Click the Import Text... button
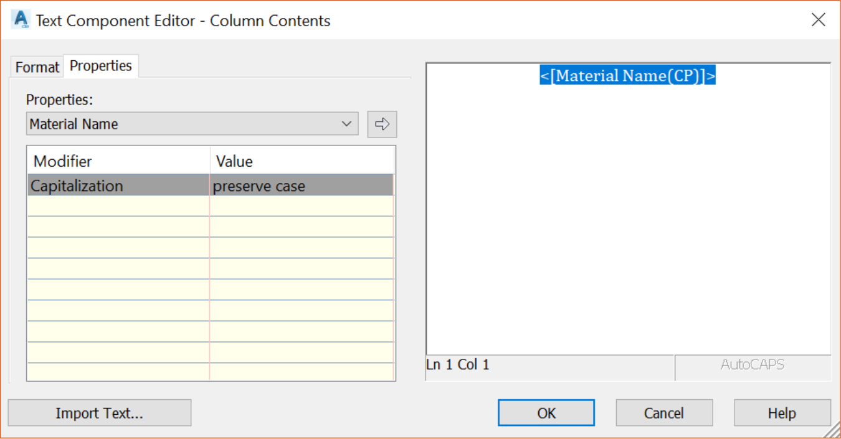 click(100, 413)
